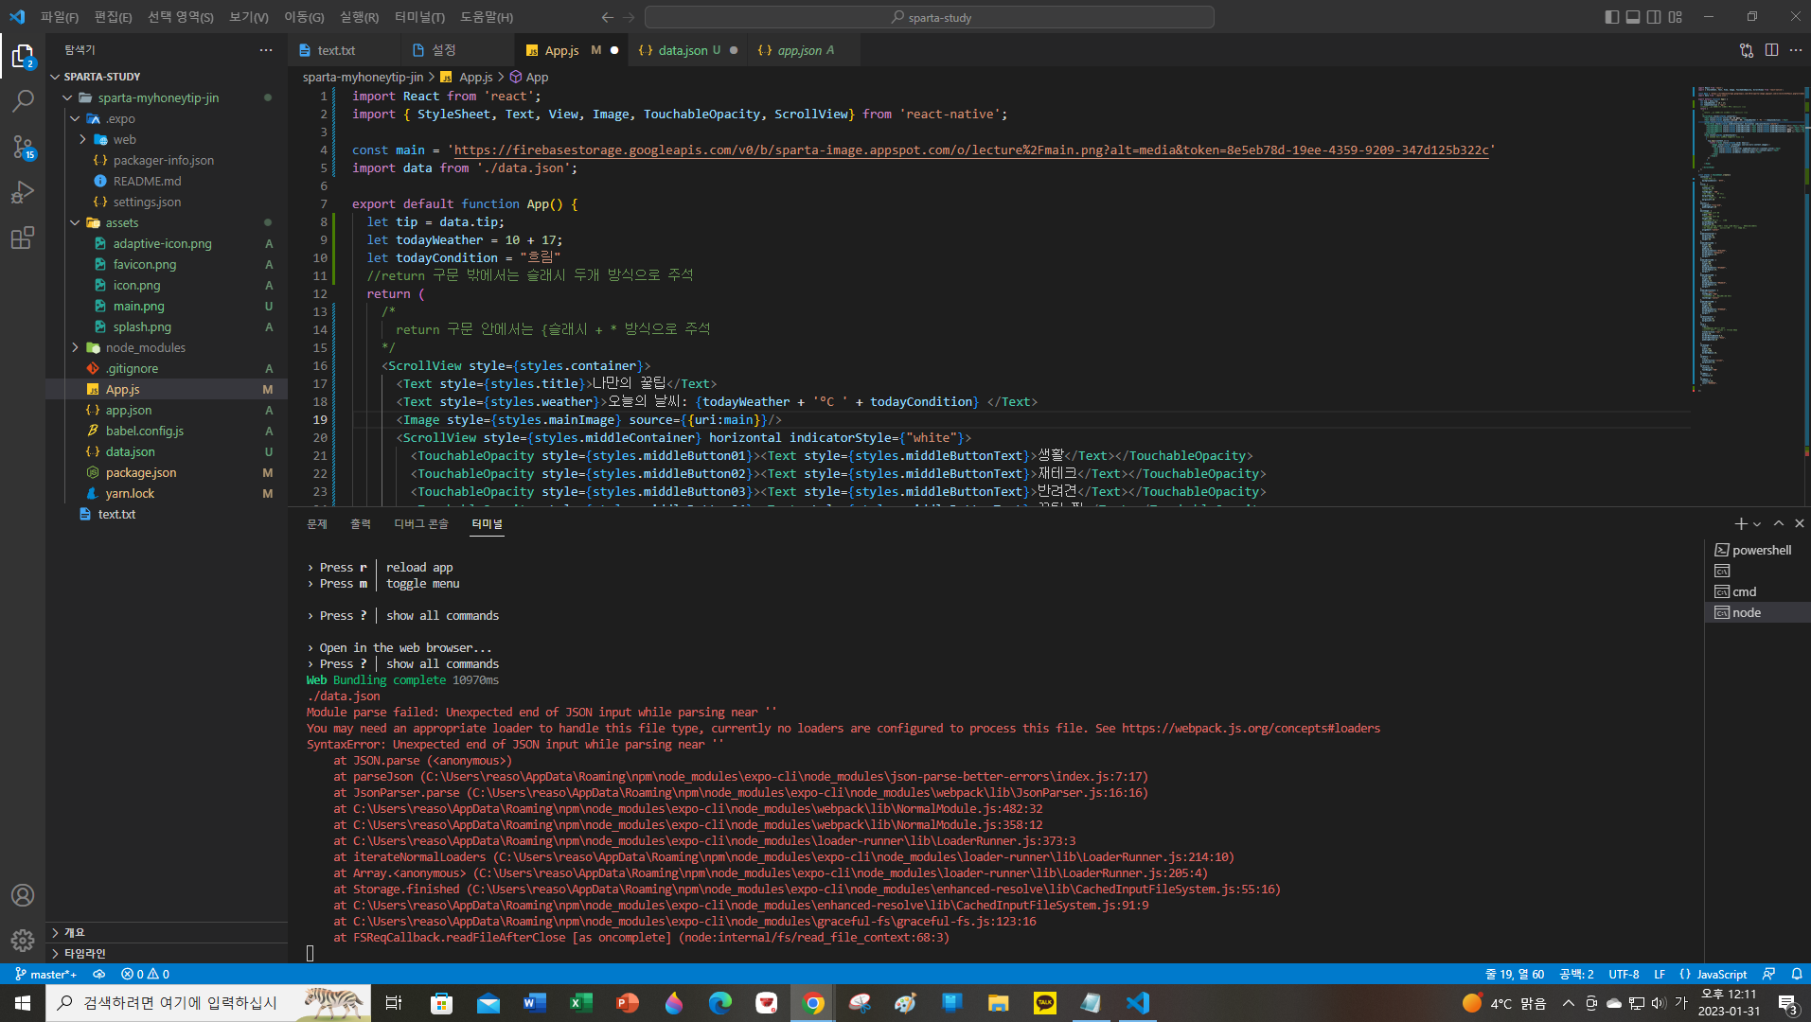Open Excel from the taskbar
Screen dimensions: 1811x1022
pos(580,1003)
